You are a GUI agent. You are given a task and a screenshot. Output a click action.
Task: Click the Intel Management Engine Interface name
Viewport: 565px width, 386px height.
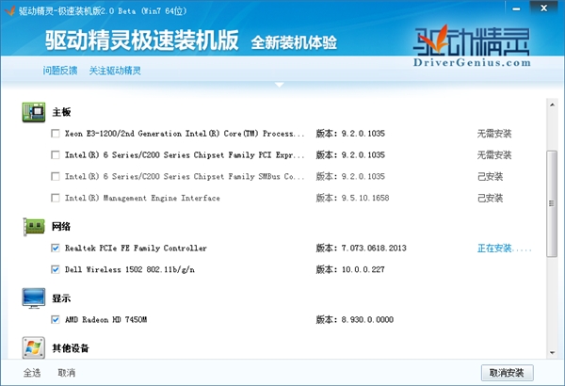point(142,198)
